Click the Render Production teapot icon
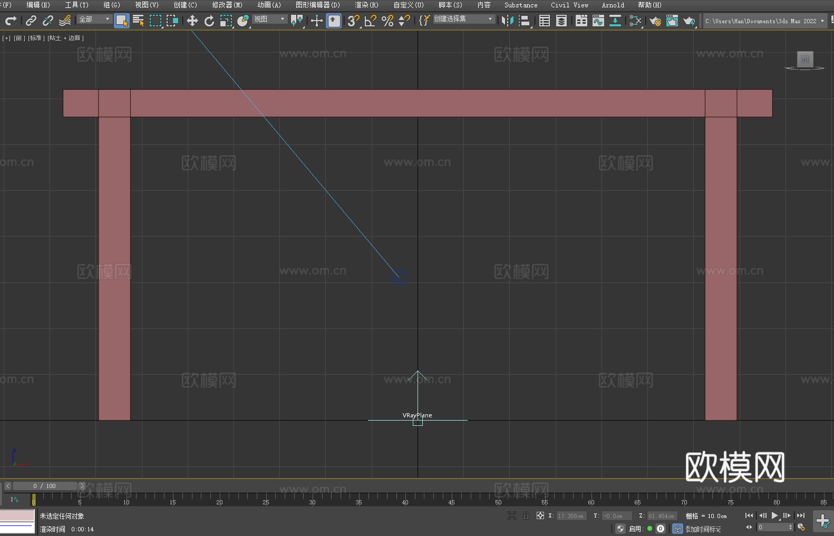The image size is (834, 536). click(x=689, y=21)
